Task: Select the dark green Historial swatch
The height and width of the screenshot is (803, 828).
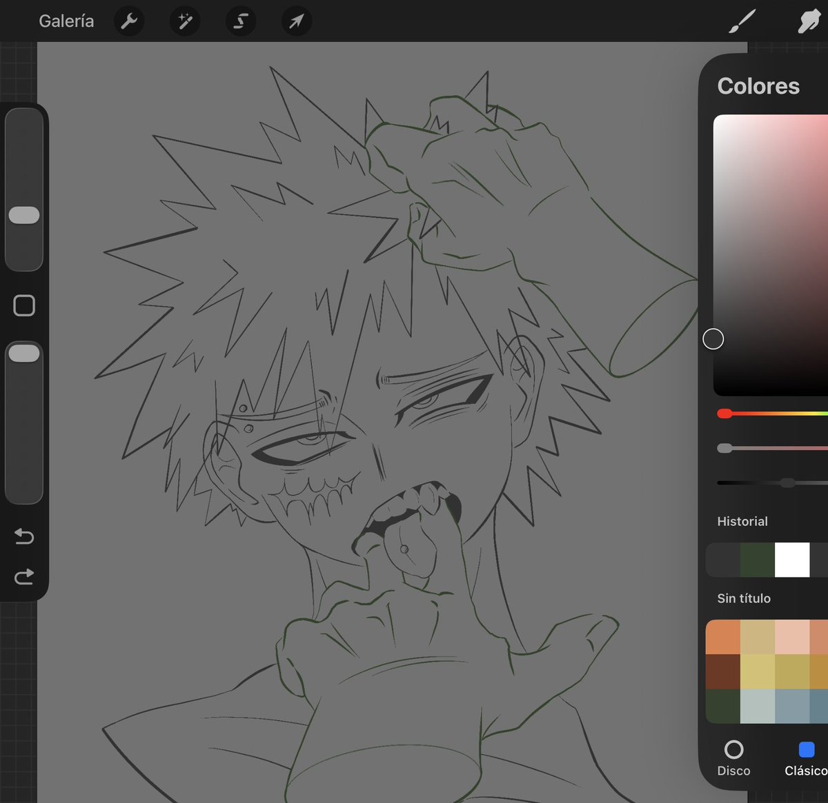Action: [757, 559]
